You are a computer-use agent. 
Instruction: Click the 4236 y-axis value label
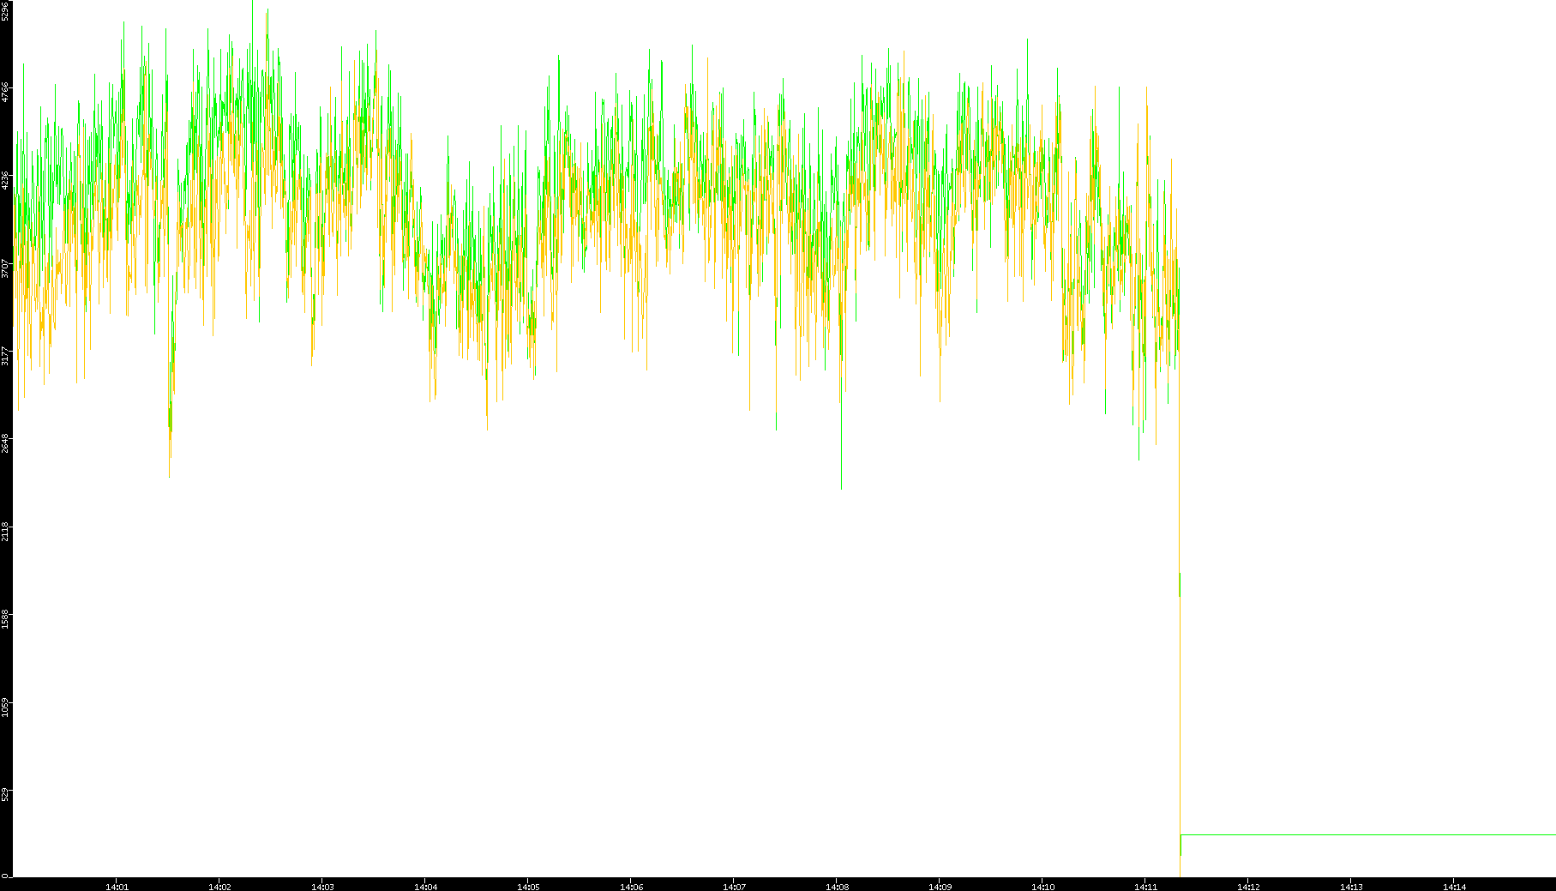[x=5, y=180]
